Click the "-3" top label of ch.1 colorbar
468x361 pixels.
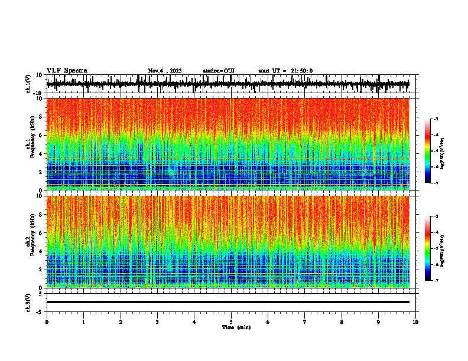click(436, 119)
